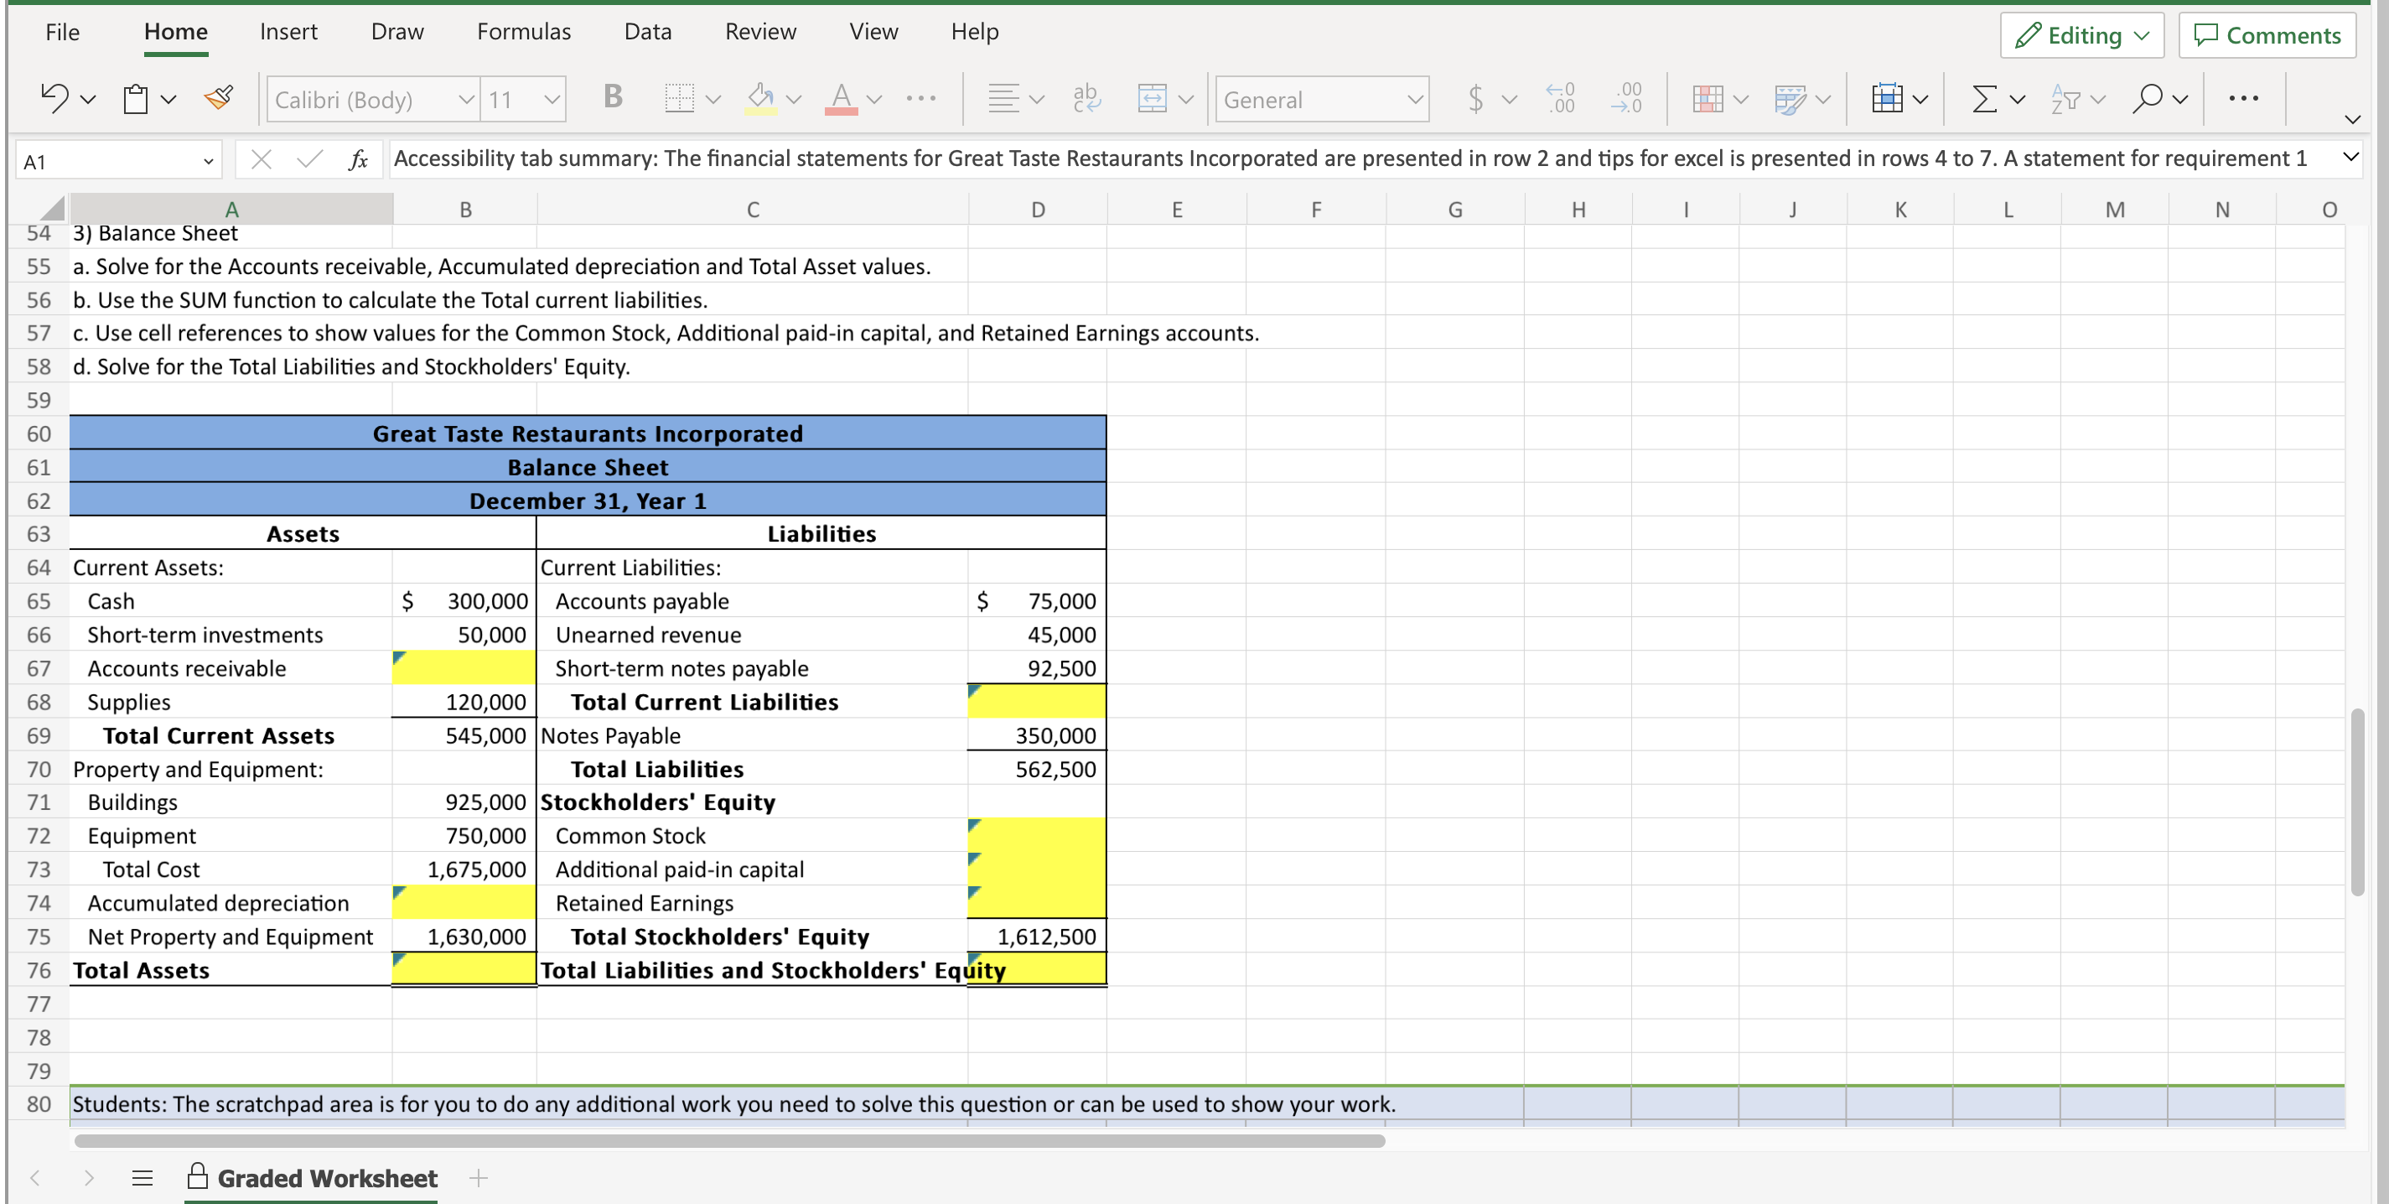Click the Undo button
2389x1204 pixels.
coord(54,97)
